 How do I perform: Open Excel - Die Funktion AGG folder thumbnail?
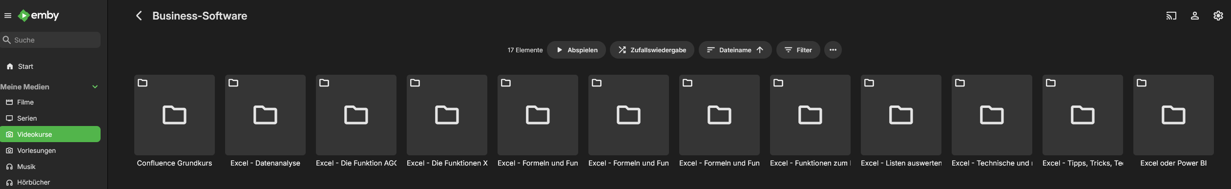[x=356, y=115]
